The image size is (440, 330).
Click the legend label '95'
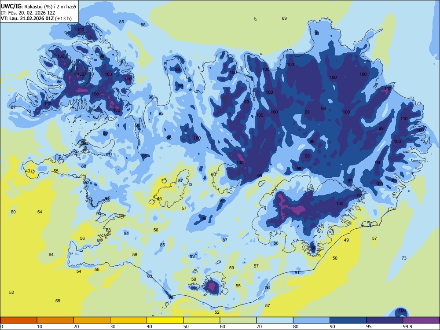(369, 326)
